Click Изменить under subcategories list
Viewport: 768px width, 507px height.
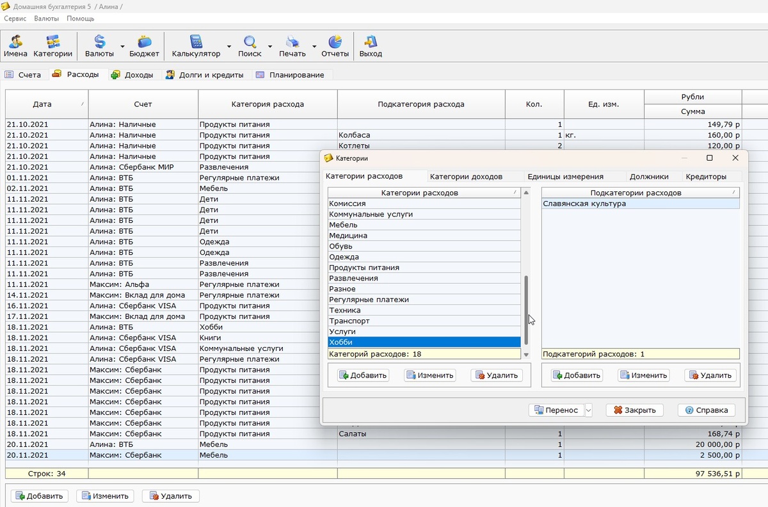644,376
